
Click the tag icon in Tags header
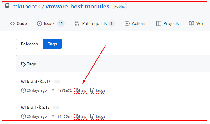(x=23, y=64)
